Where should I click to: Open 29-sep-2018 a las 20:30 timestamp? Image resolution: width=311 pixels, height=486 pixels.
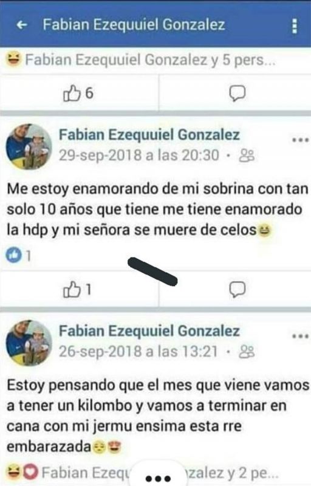(139, 156)
